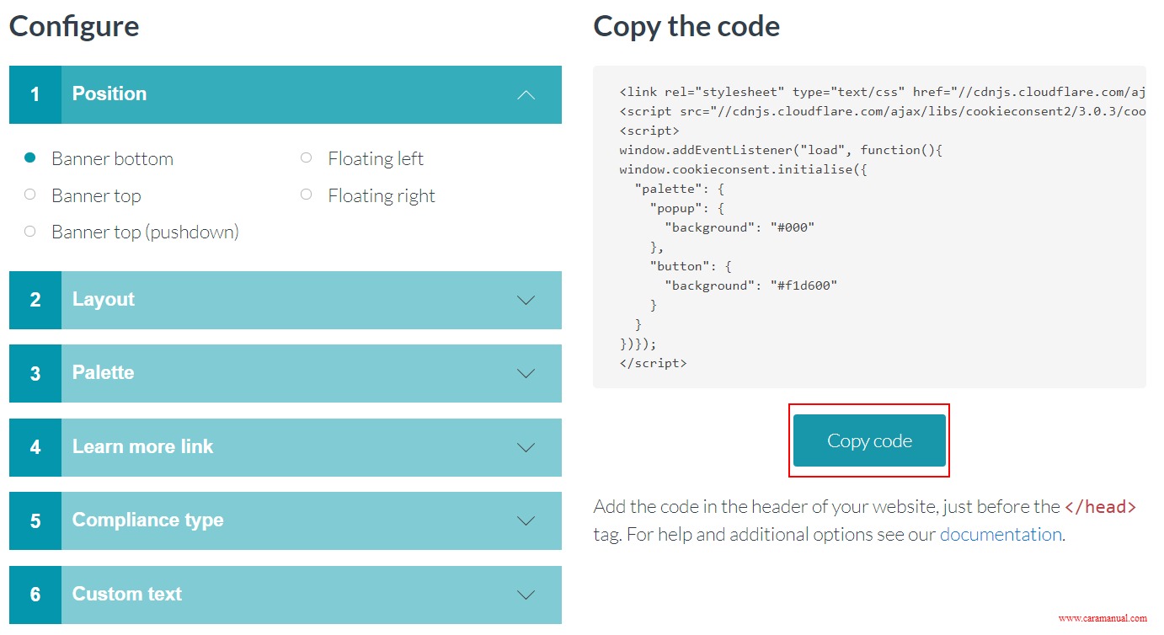Click step number 5 badge
This screenshot has height=635, width=1164.
[x=35, y=520]
